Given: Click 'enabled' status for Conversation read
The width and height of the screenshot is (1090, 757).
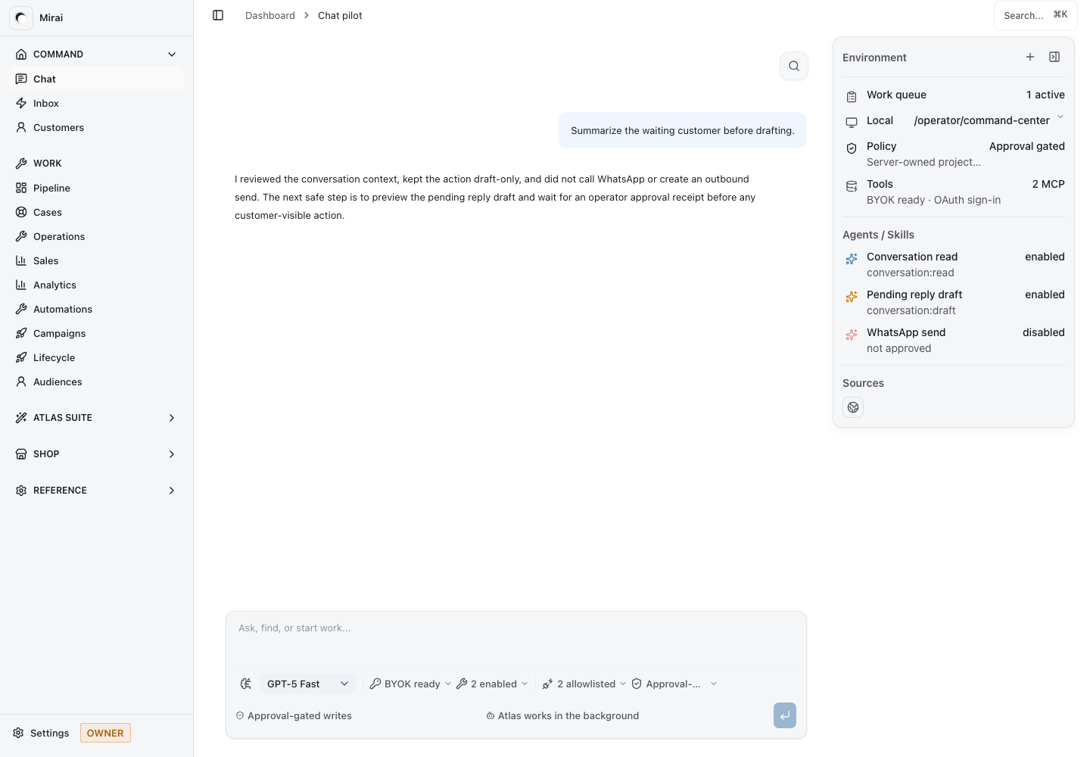Looking at the screenshot, I should 1045,257.
